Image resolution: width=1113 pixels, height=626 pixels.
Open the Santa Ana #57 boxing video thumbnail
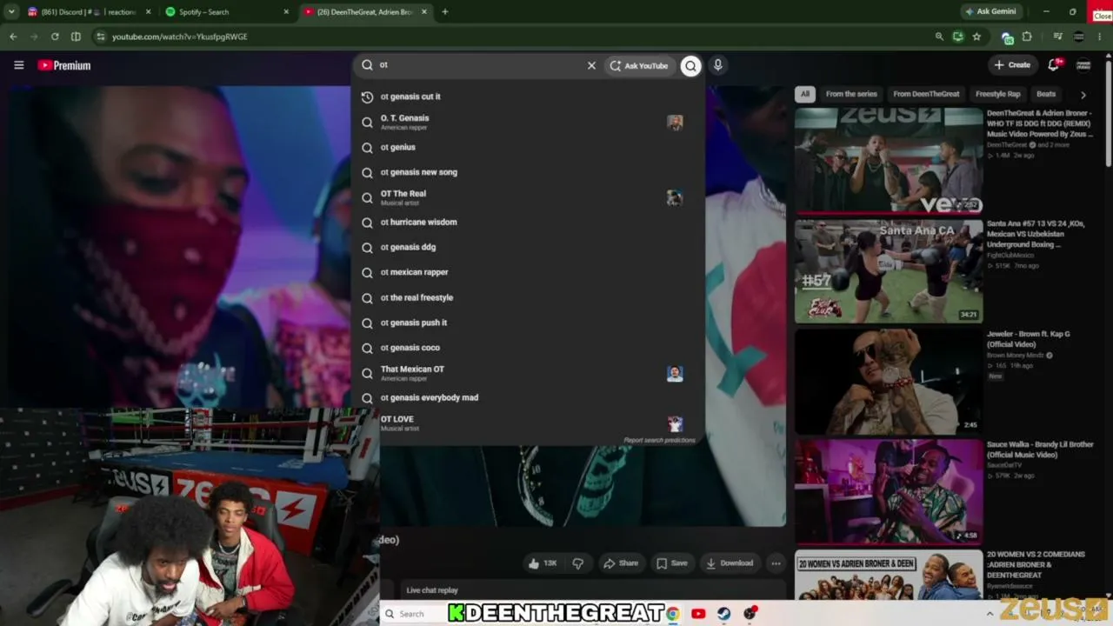pos(889,270)
